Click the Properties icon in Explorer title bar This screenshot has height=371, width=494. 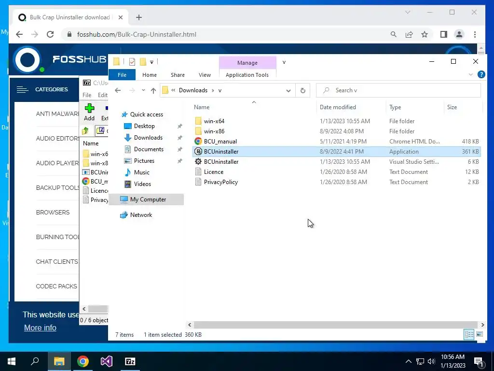point(132,62)
